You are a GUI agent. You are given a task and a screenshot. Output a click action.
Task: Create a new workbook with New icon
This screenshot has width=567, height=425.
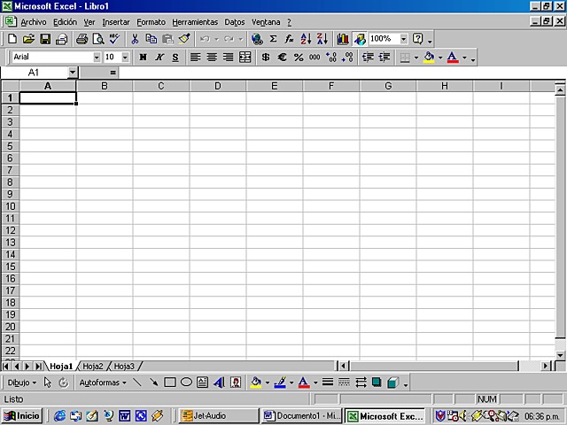point(12,39)
